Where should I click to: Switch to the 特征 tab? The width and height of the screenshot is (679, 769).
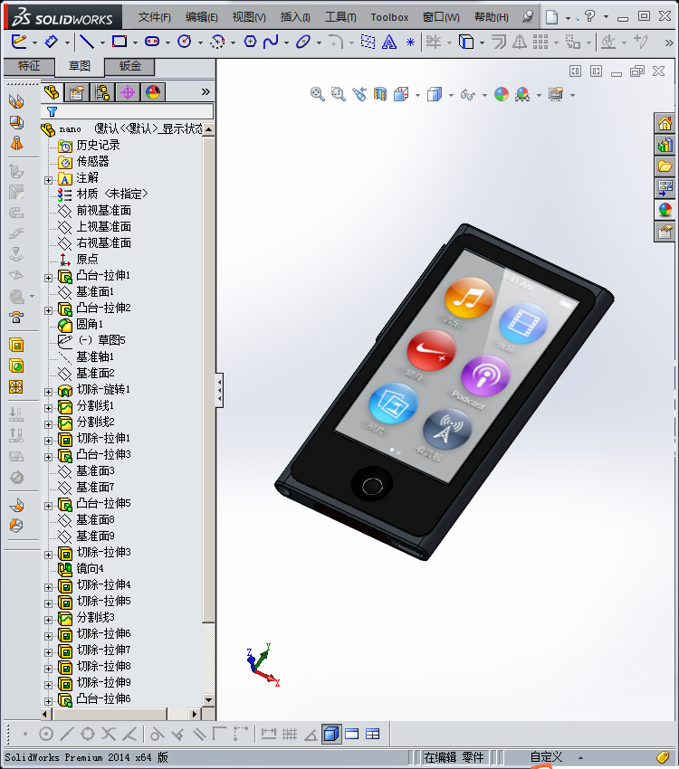tap(29, 66)
